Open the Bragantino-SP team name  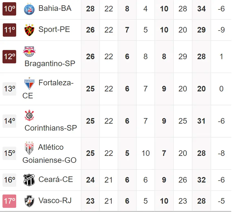click(x=50, y=63)
